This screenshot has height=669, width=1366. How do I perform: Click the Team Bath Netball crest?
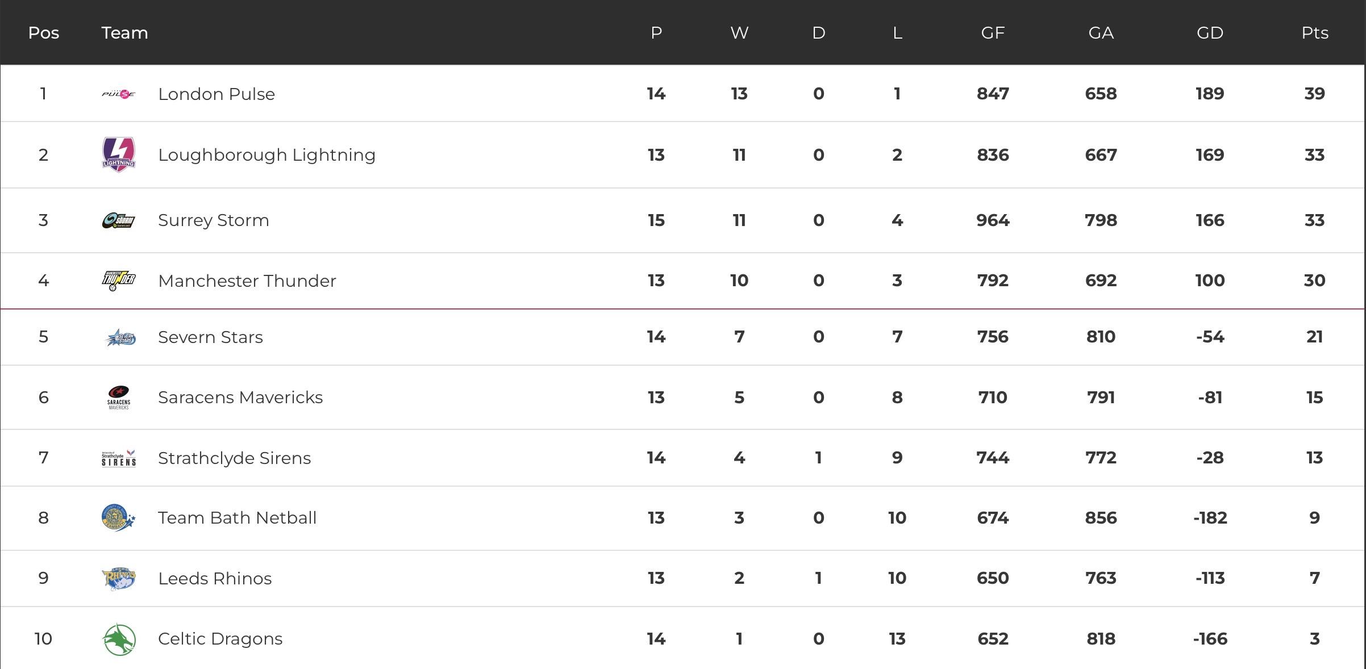(118, 518)
